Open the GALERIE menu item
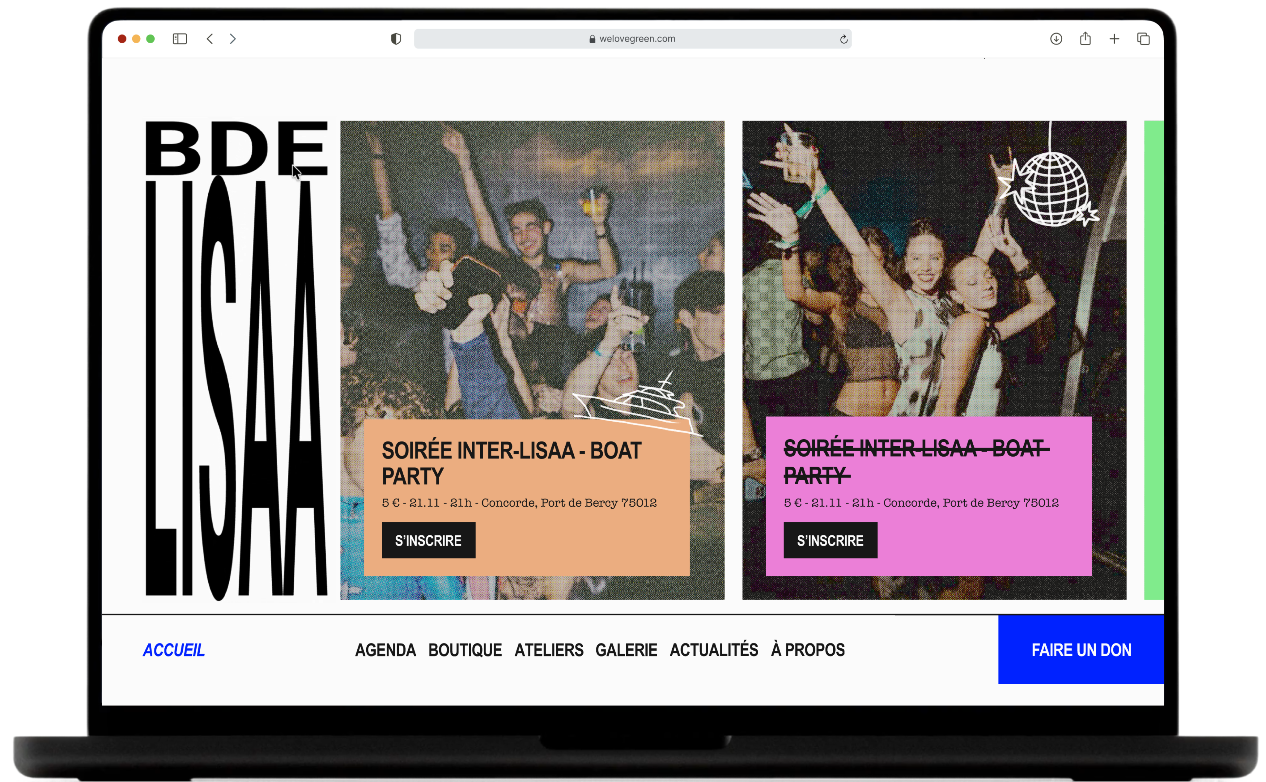 pyautogui.click(x=626, y=650)
